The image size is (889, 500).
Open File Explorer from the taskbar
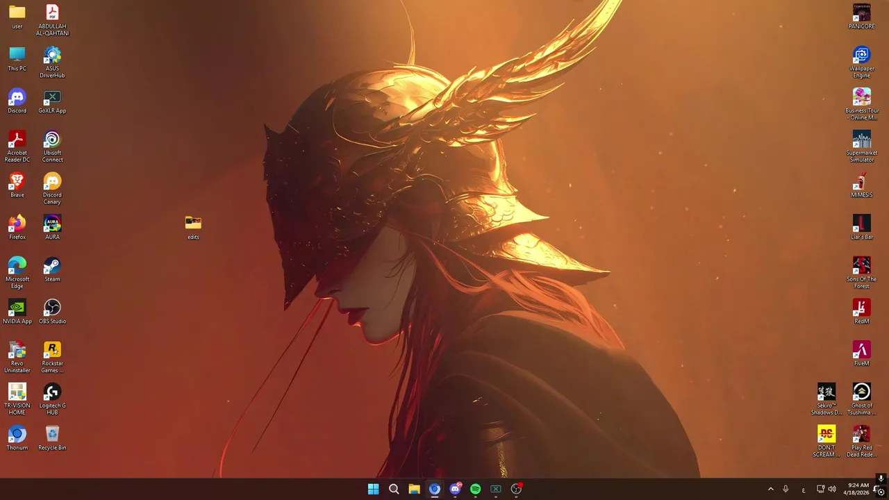pyautogui.click(x=414, y=489)
